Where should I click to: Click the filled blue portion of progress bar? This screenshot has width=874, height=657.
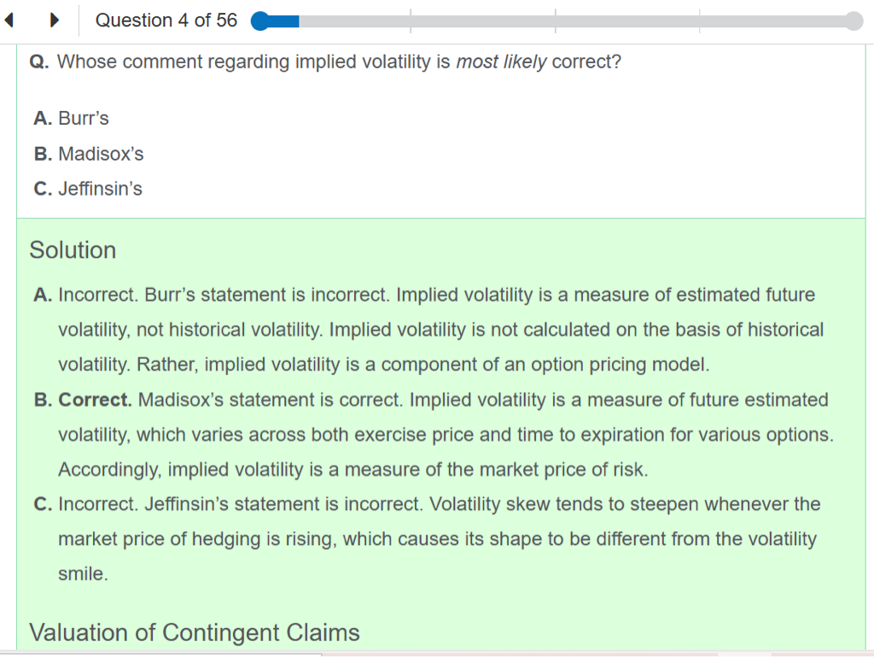coord(283,21)
